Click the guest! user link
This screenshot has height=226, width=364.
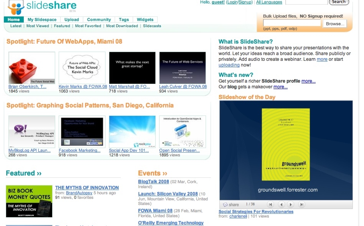(218, 2)
